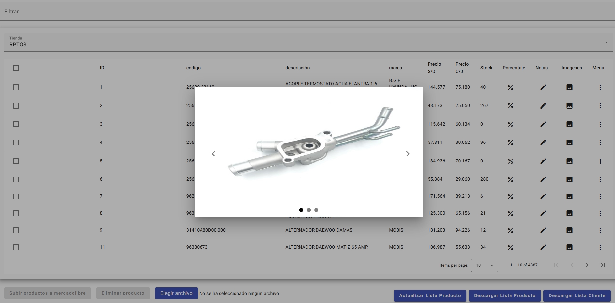The height and width of the screenshot is (303, 615).
Task: Open percentage for product ID 11
Action: (510, 247)
